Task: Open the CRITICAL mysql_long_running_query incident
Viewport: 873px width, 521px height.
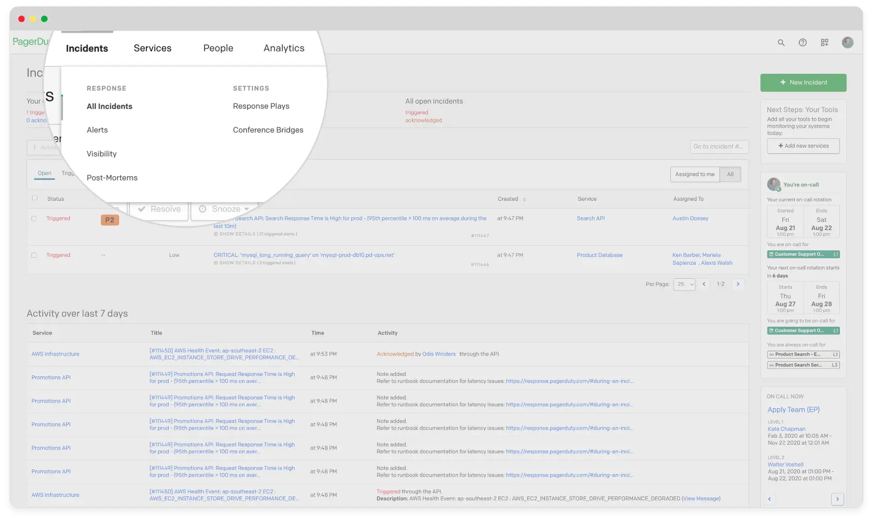Action: tap(304, 255)
